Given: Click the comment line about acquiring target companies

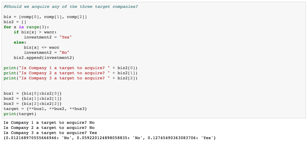Looking at the screenshot, I should click(x=71, y=6).
